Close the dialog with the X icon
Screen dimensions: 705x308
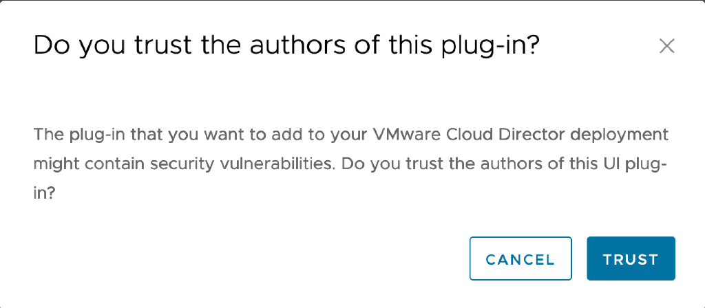point(666,46)
